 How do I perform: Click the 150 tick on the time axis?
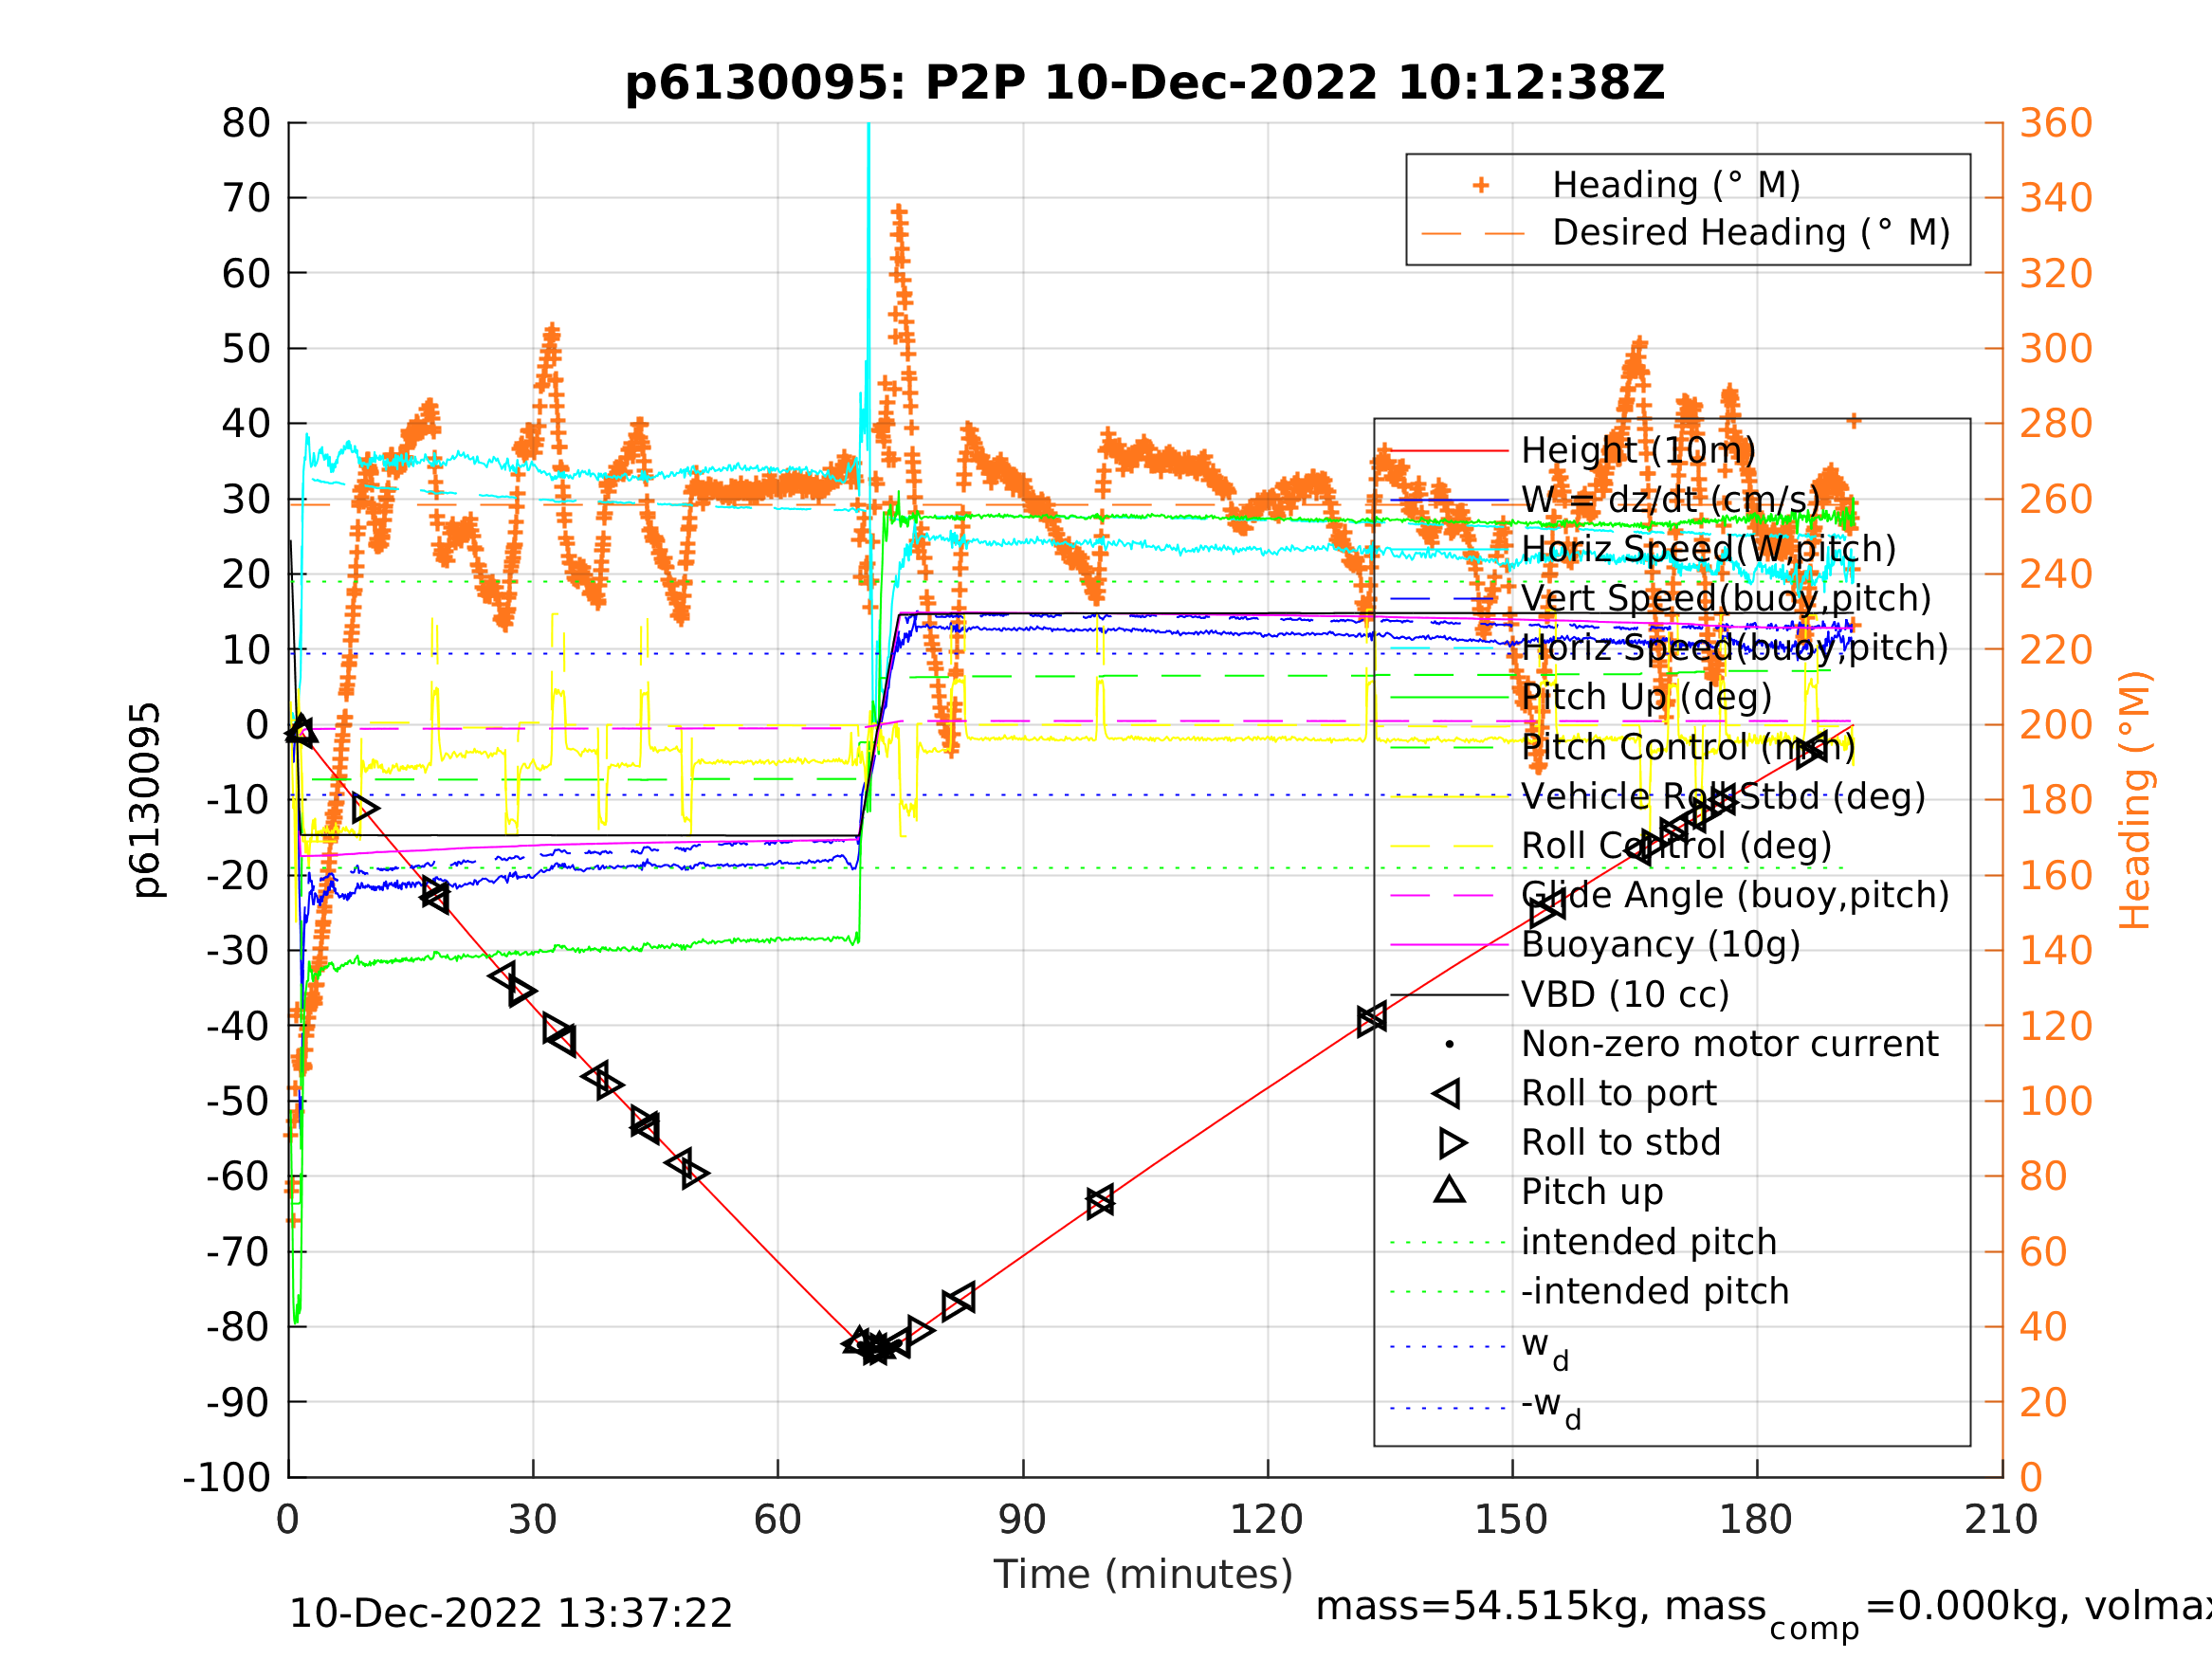tap(1511, 1521)
